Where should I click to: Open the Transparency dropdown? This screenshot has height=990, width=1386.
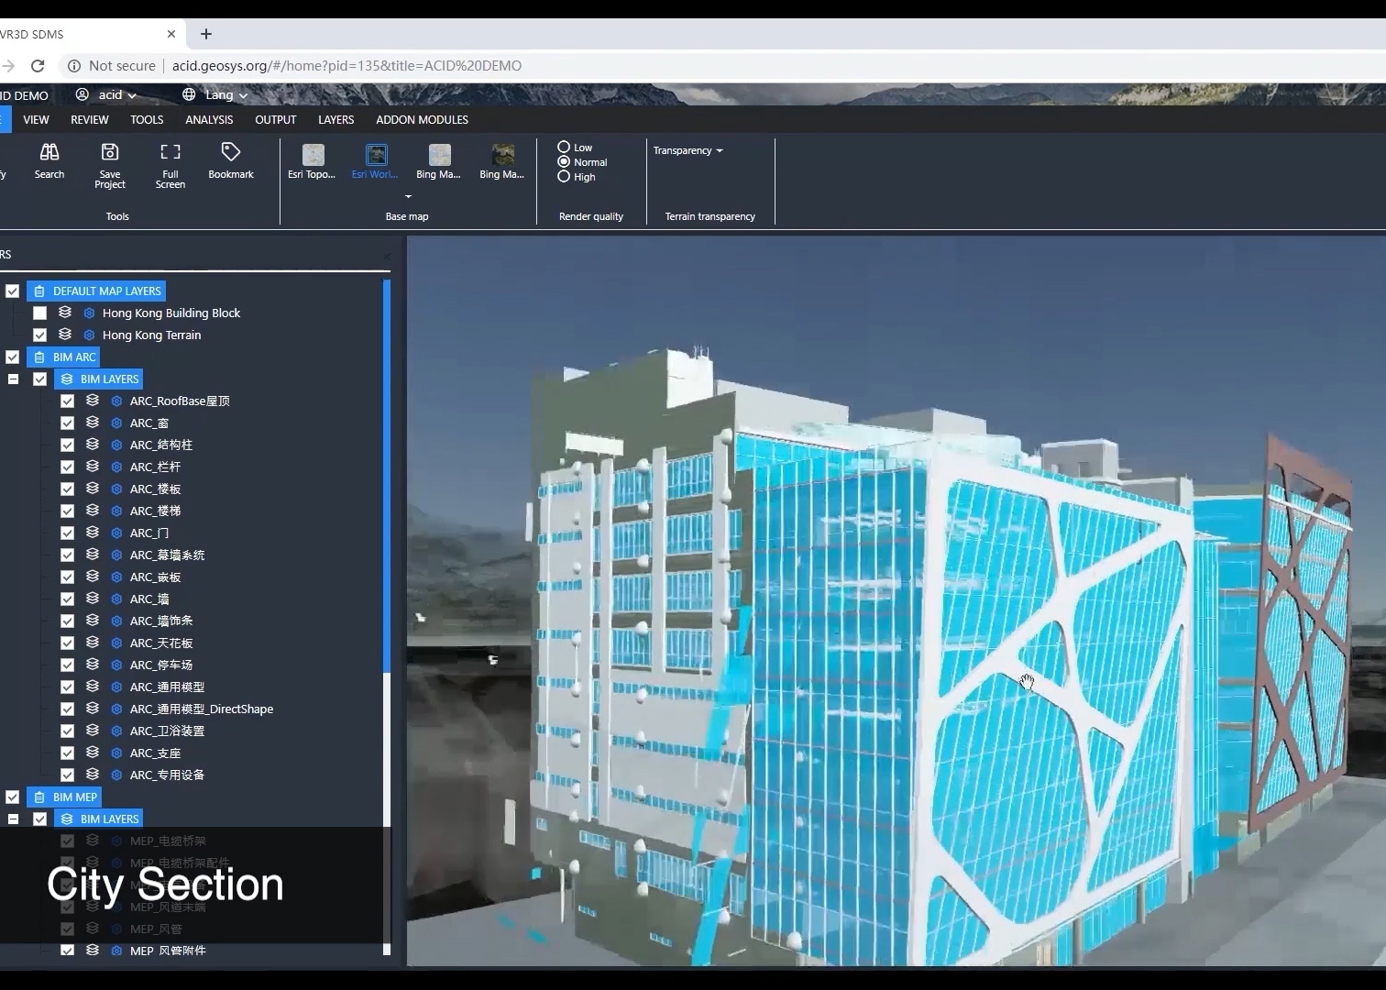[x=687, y=150]
